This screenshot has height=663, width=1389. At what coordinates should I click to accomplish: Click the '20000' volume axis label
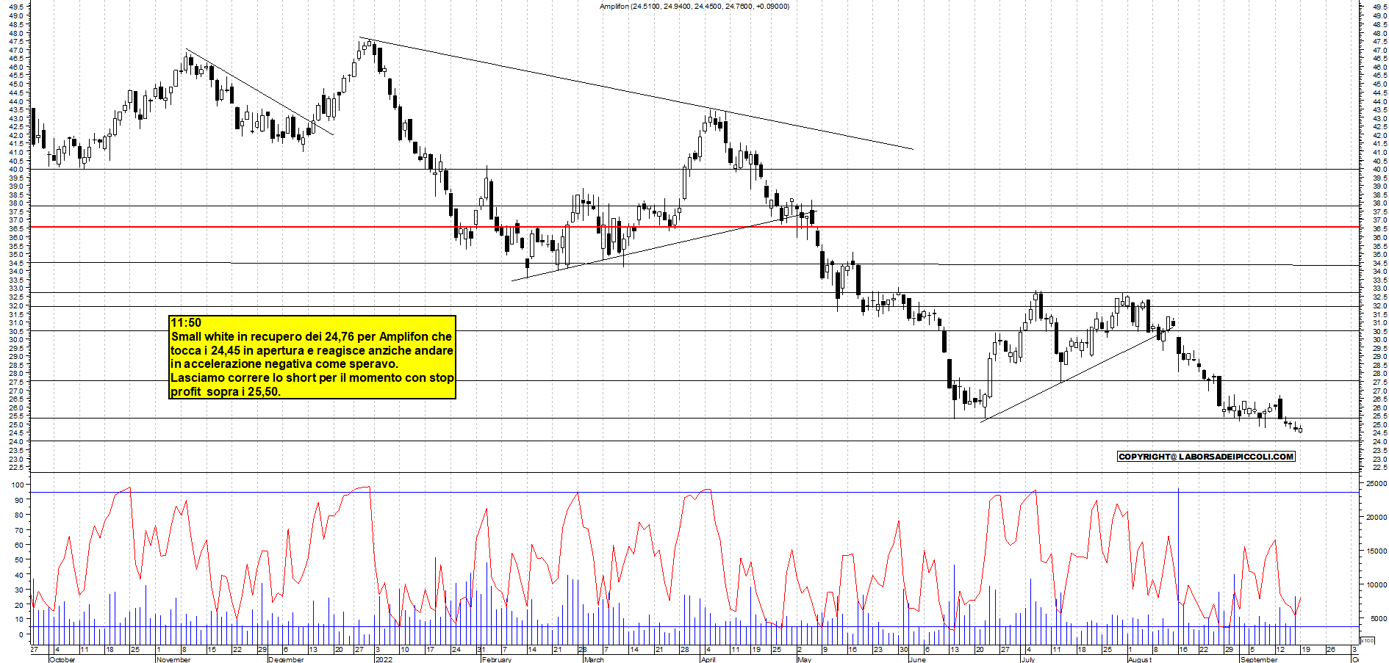click(1376, 518)
